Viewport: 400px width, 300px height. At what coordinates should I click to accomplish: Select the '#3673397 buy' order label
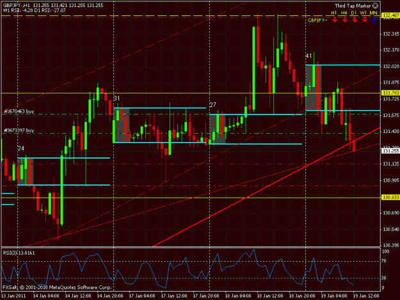[x=19, y=130]
